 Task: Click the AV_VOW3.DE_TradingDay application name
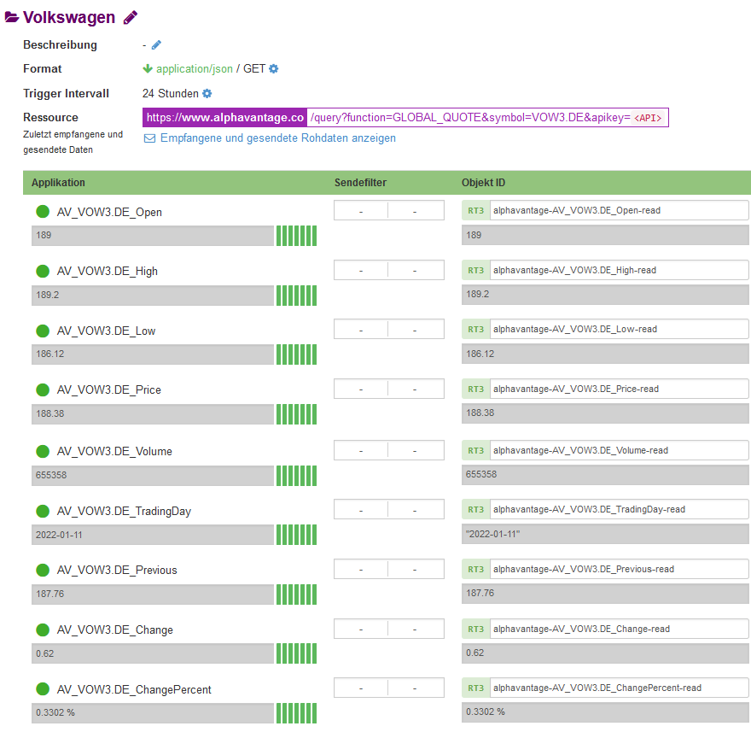point(124,511)
